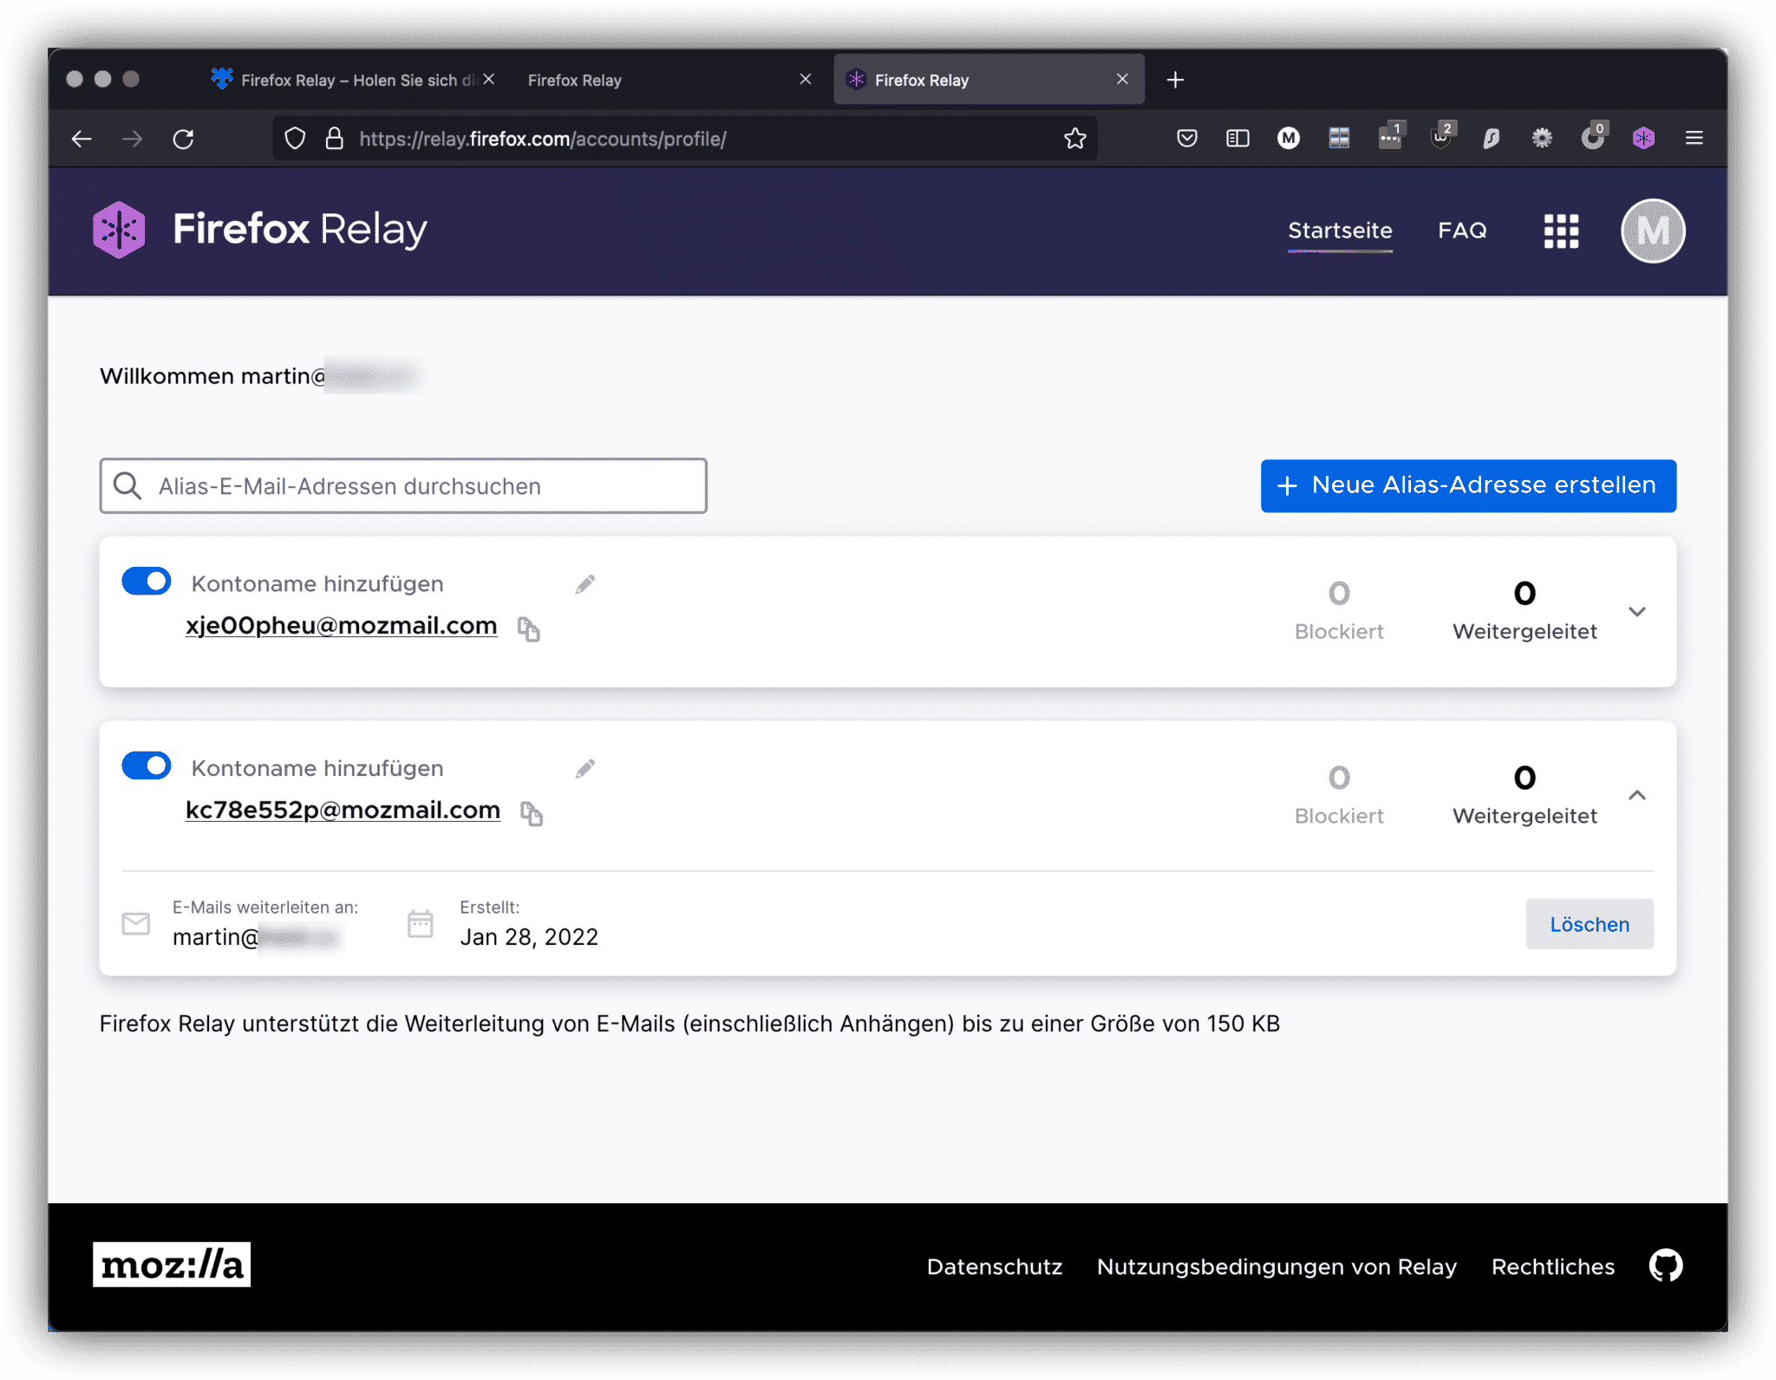Disable forwarding for xje00pheu alias
The width and height of the screenshot is (1776, 1380).
[147, 582]
